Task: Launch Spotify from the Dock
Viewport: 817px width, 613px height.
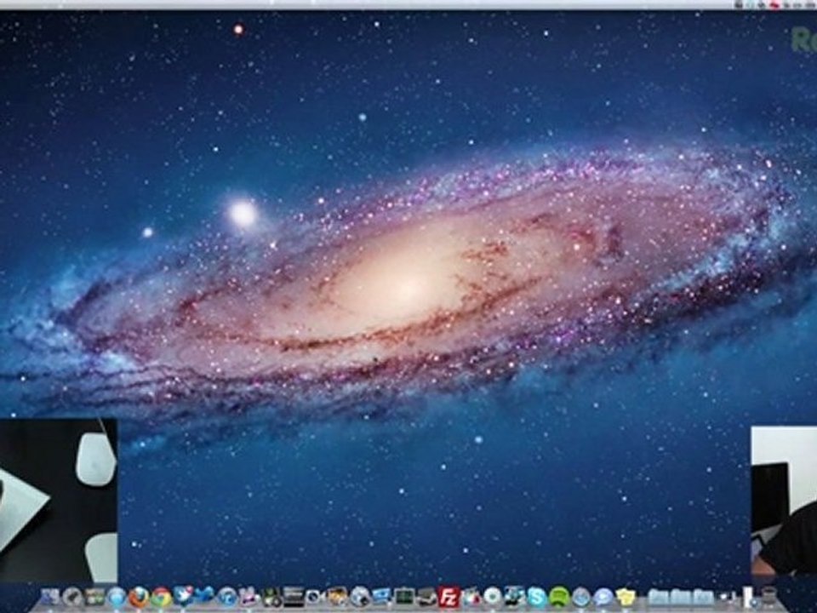Action: [559, 598]
